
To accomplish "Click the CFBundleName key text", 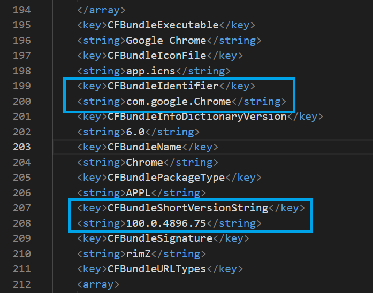I will click(x=144, y=147).
